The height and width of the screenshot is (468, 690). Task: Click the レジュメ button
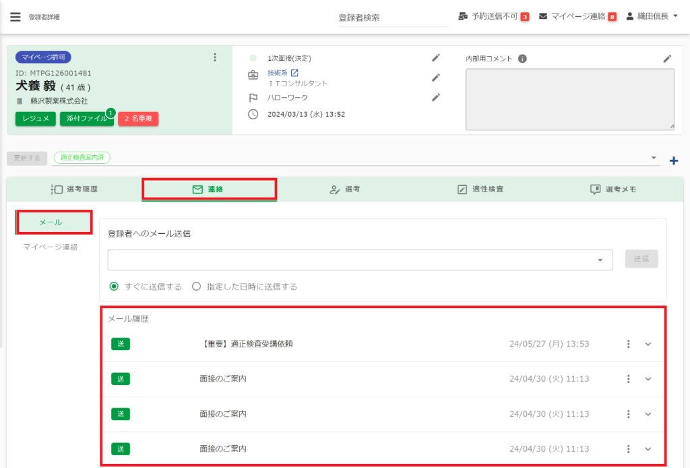click(36, 119)
